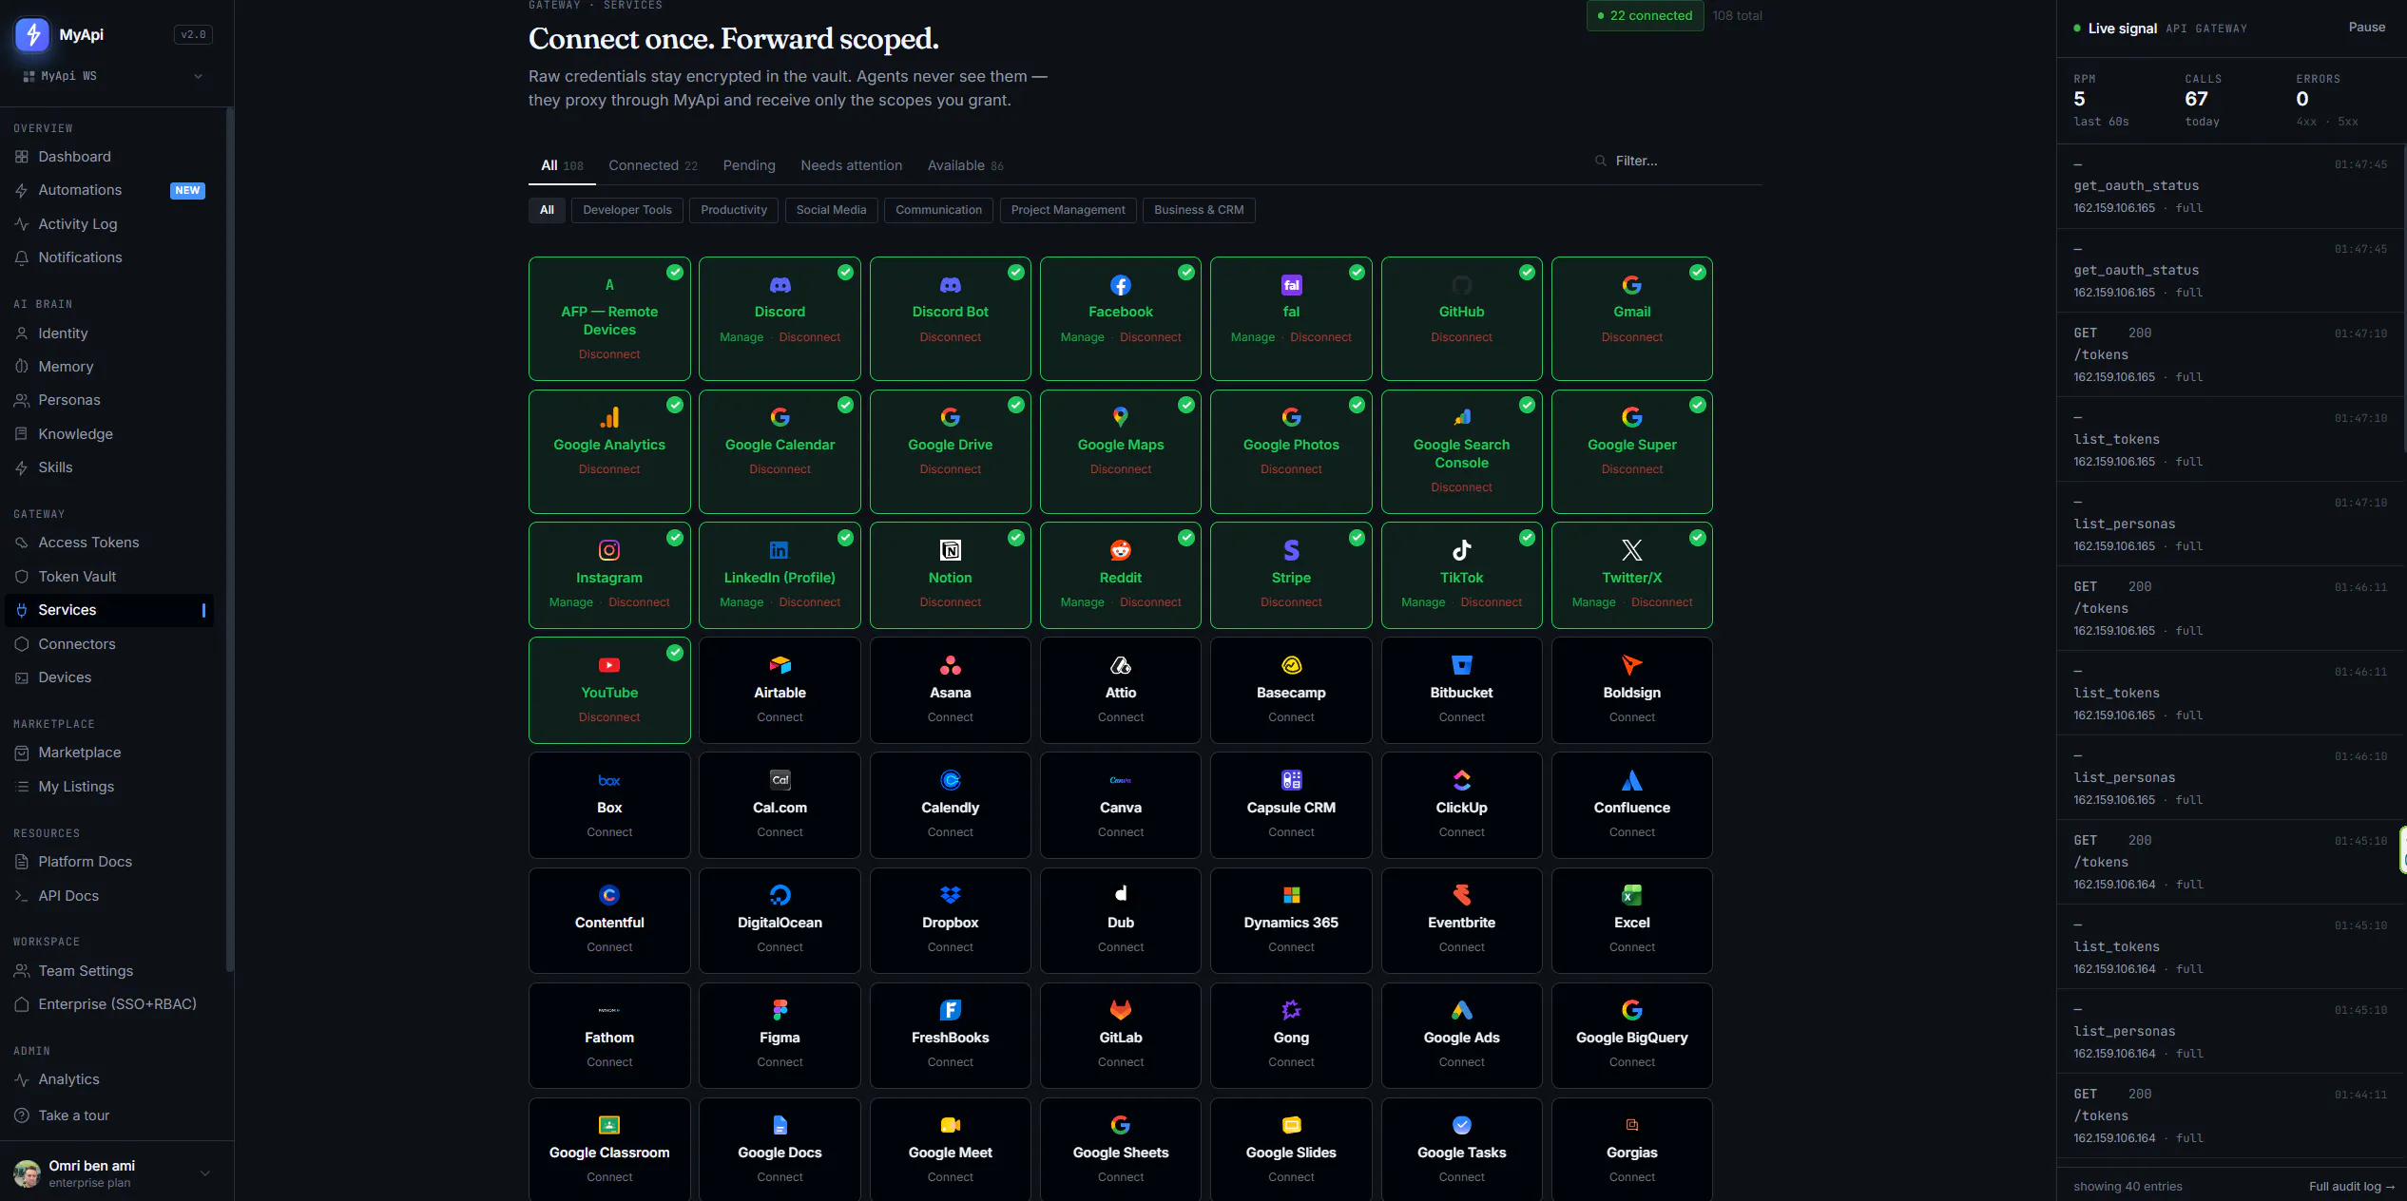Connect the ClickUp service
This screenshot has width=2407, height=1201.
pyautogui.click(x=1461, y=832)
